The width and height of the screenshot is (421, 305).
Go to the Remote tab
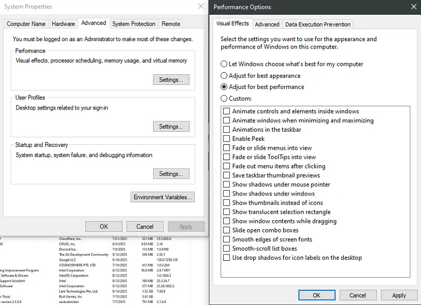(171, 24)
